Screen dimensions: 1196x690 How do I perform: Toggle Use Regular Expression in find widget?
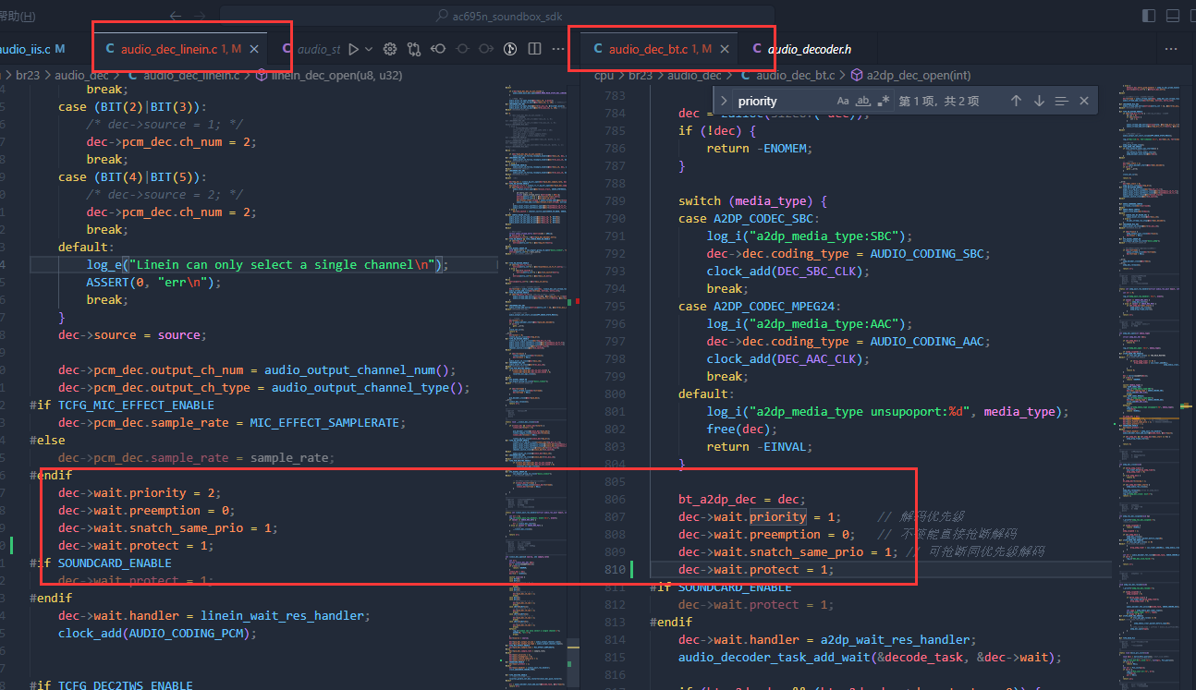click(x=884, y=101)
